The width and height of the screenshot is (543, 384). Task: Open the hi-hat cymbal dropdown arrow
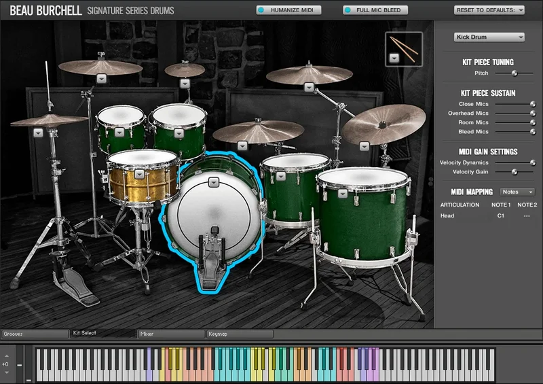[38, 133]
